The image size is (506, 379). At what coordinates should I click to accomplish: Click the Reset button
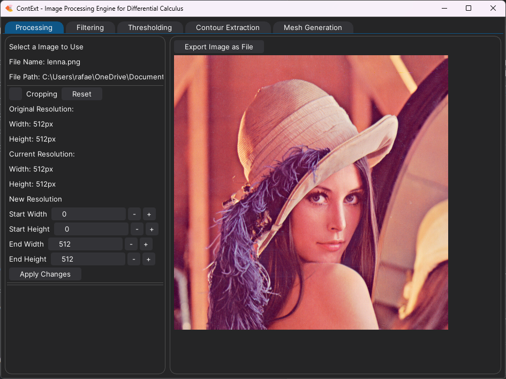[81, 94]
